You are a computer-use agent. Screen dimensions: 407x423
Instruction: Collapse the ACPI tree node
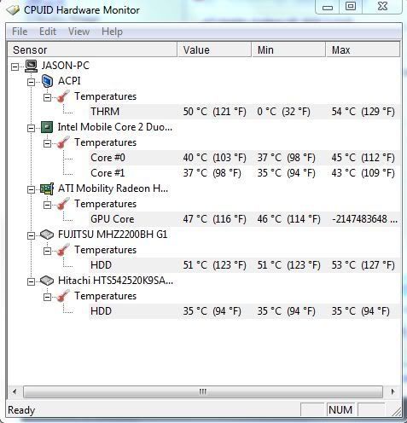[31, 82]
